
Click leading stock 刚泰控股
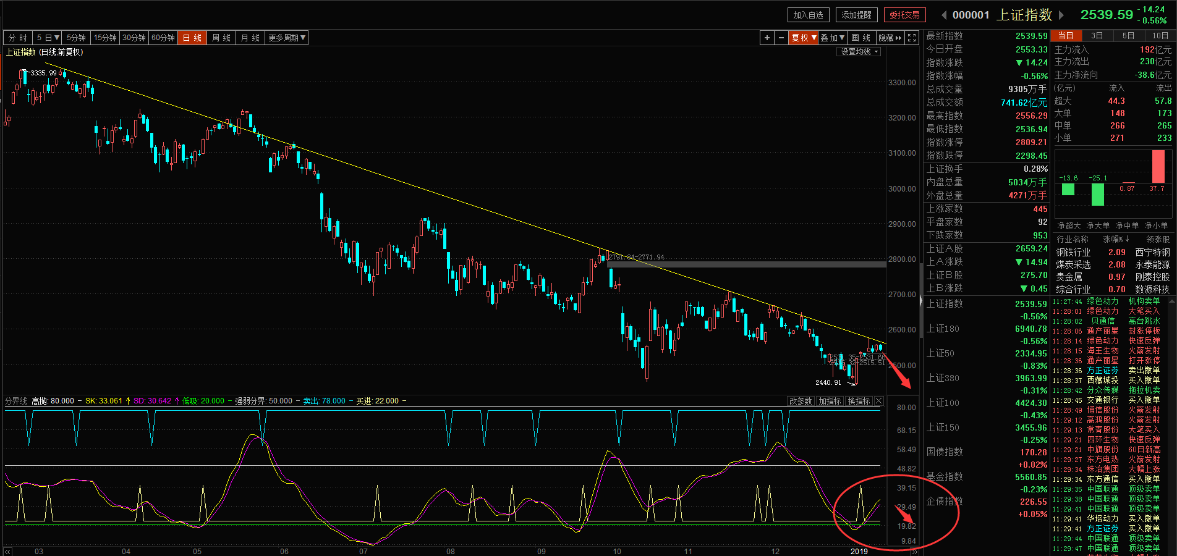(1152, 277)
